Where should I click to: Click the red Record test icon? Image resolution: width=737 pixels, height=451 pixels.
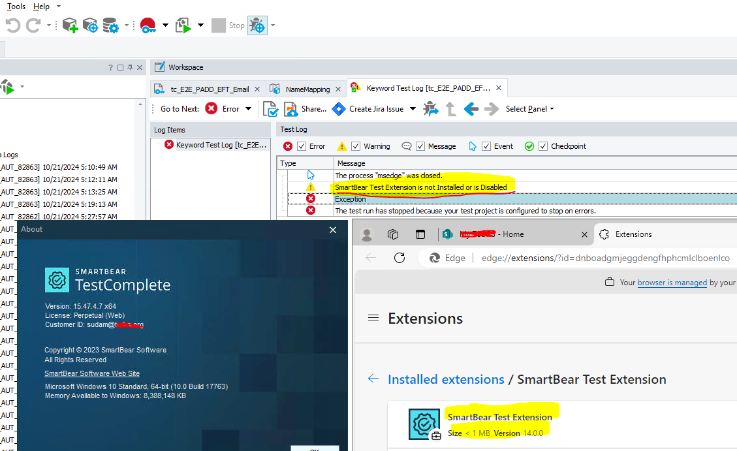tap(148, 24)
